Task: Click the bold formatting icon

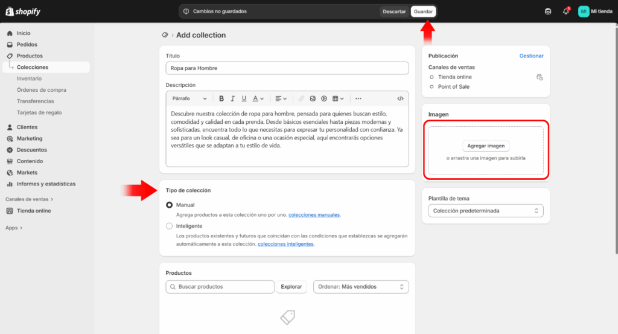Action: coord(221,98)
